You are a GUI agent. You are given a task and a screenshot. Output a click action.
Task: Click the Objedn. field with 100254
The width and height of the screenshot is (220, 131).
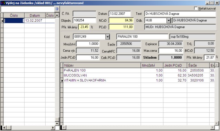coord(84,20)
